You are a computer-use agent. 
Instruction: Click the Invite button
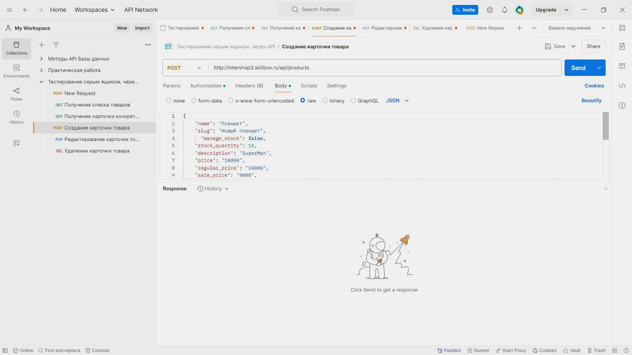[x=465, y=10]
